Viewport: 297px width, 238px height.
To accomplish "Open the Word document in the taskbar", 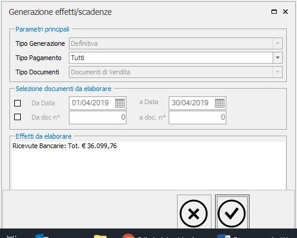I will point(224,236).
